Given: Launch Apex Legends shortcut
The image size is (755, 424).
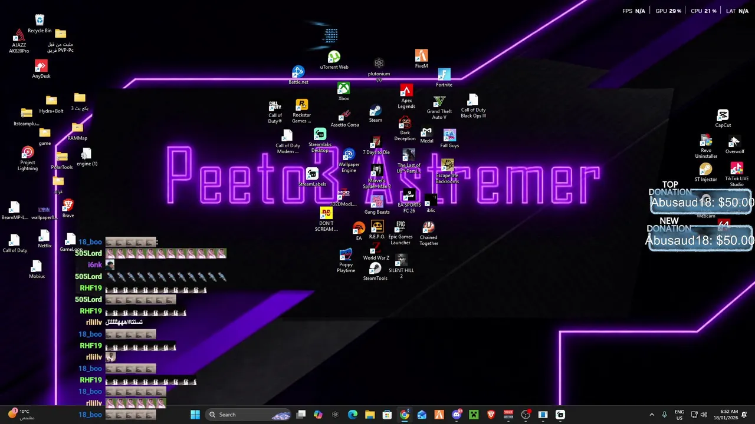Looking at the screenshot, I should (406, 97).
